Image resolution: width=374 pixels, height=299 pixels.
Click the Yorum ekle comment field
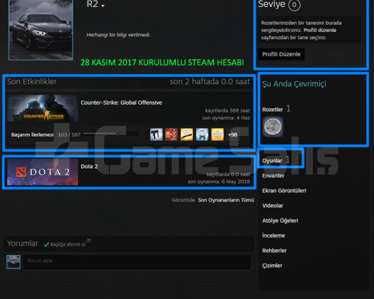point(137,262)
